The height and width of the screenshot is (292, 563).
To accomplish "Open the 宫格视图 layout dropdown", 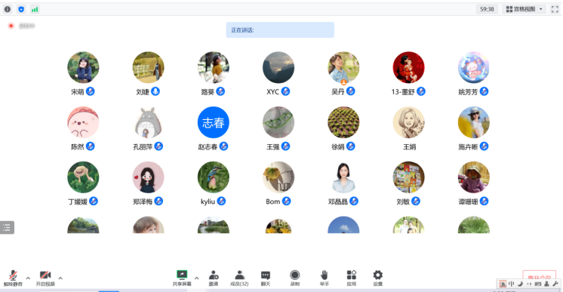I will pos(525,9).
